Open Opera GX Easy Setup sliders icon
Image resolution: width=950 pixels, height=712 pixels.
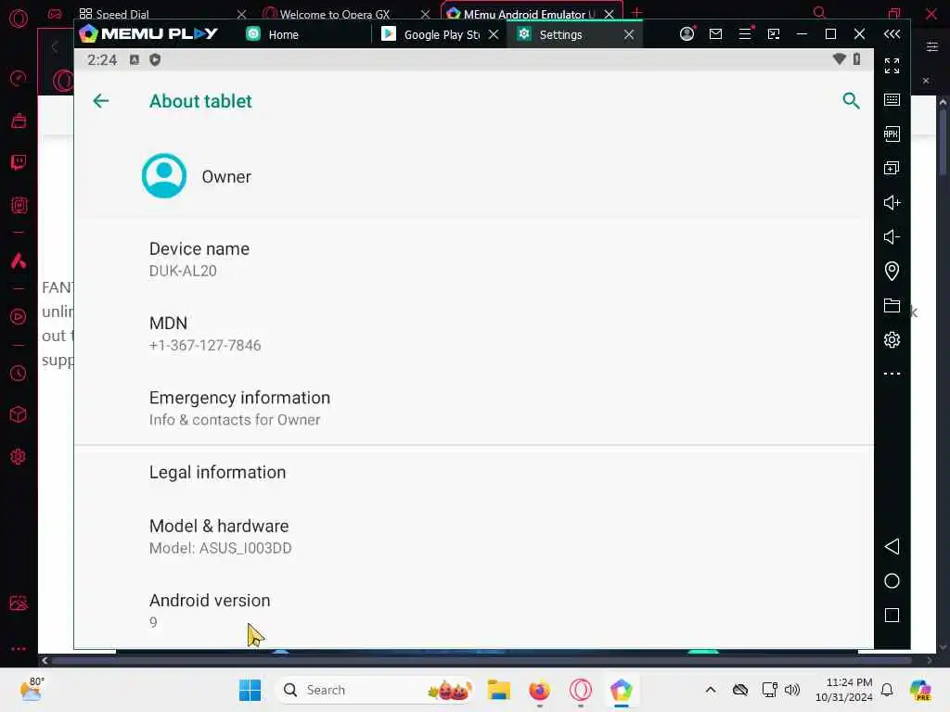click(932, 46)
